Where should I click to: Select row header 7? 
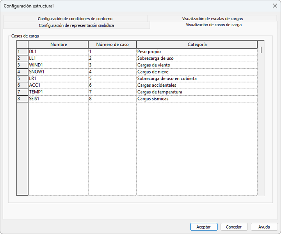(22, 92)
